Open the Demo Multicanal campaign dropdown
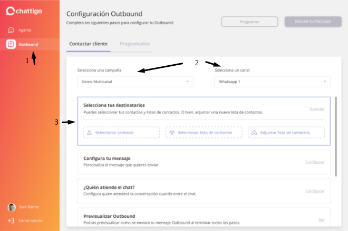 coord(134,82)
